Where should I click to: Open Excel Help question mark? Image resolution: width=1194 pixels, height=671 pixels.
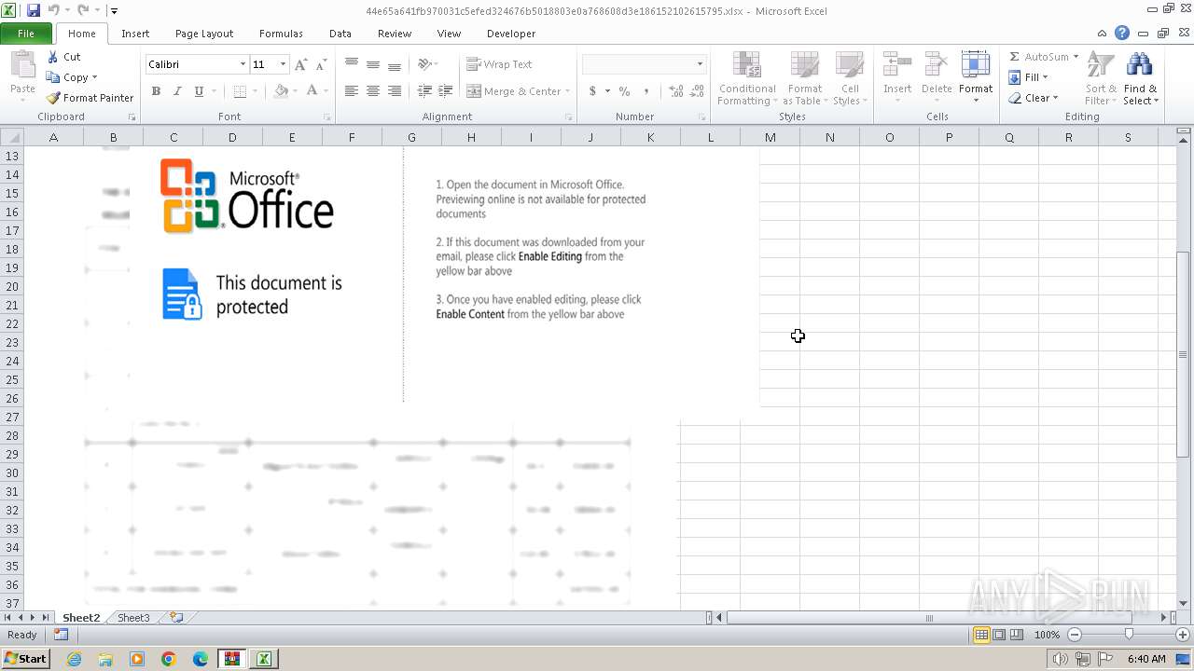click(1122, 33)
